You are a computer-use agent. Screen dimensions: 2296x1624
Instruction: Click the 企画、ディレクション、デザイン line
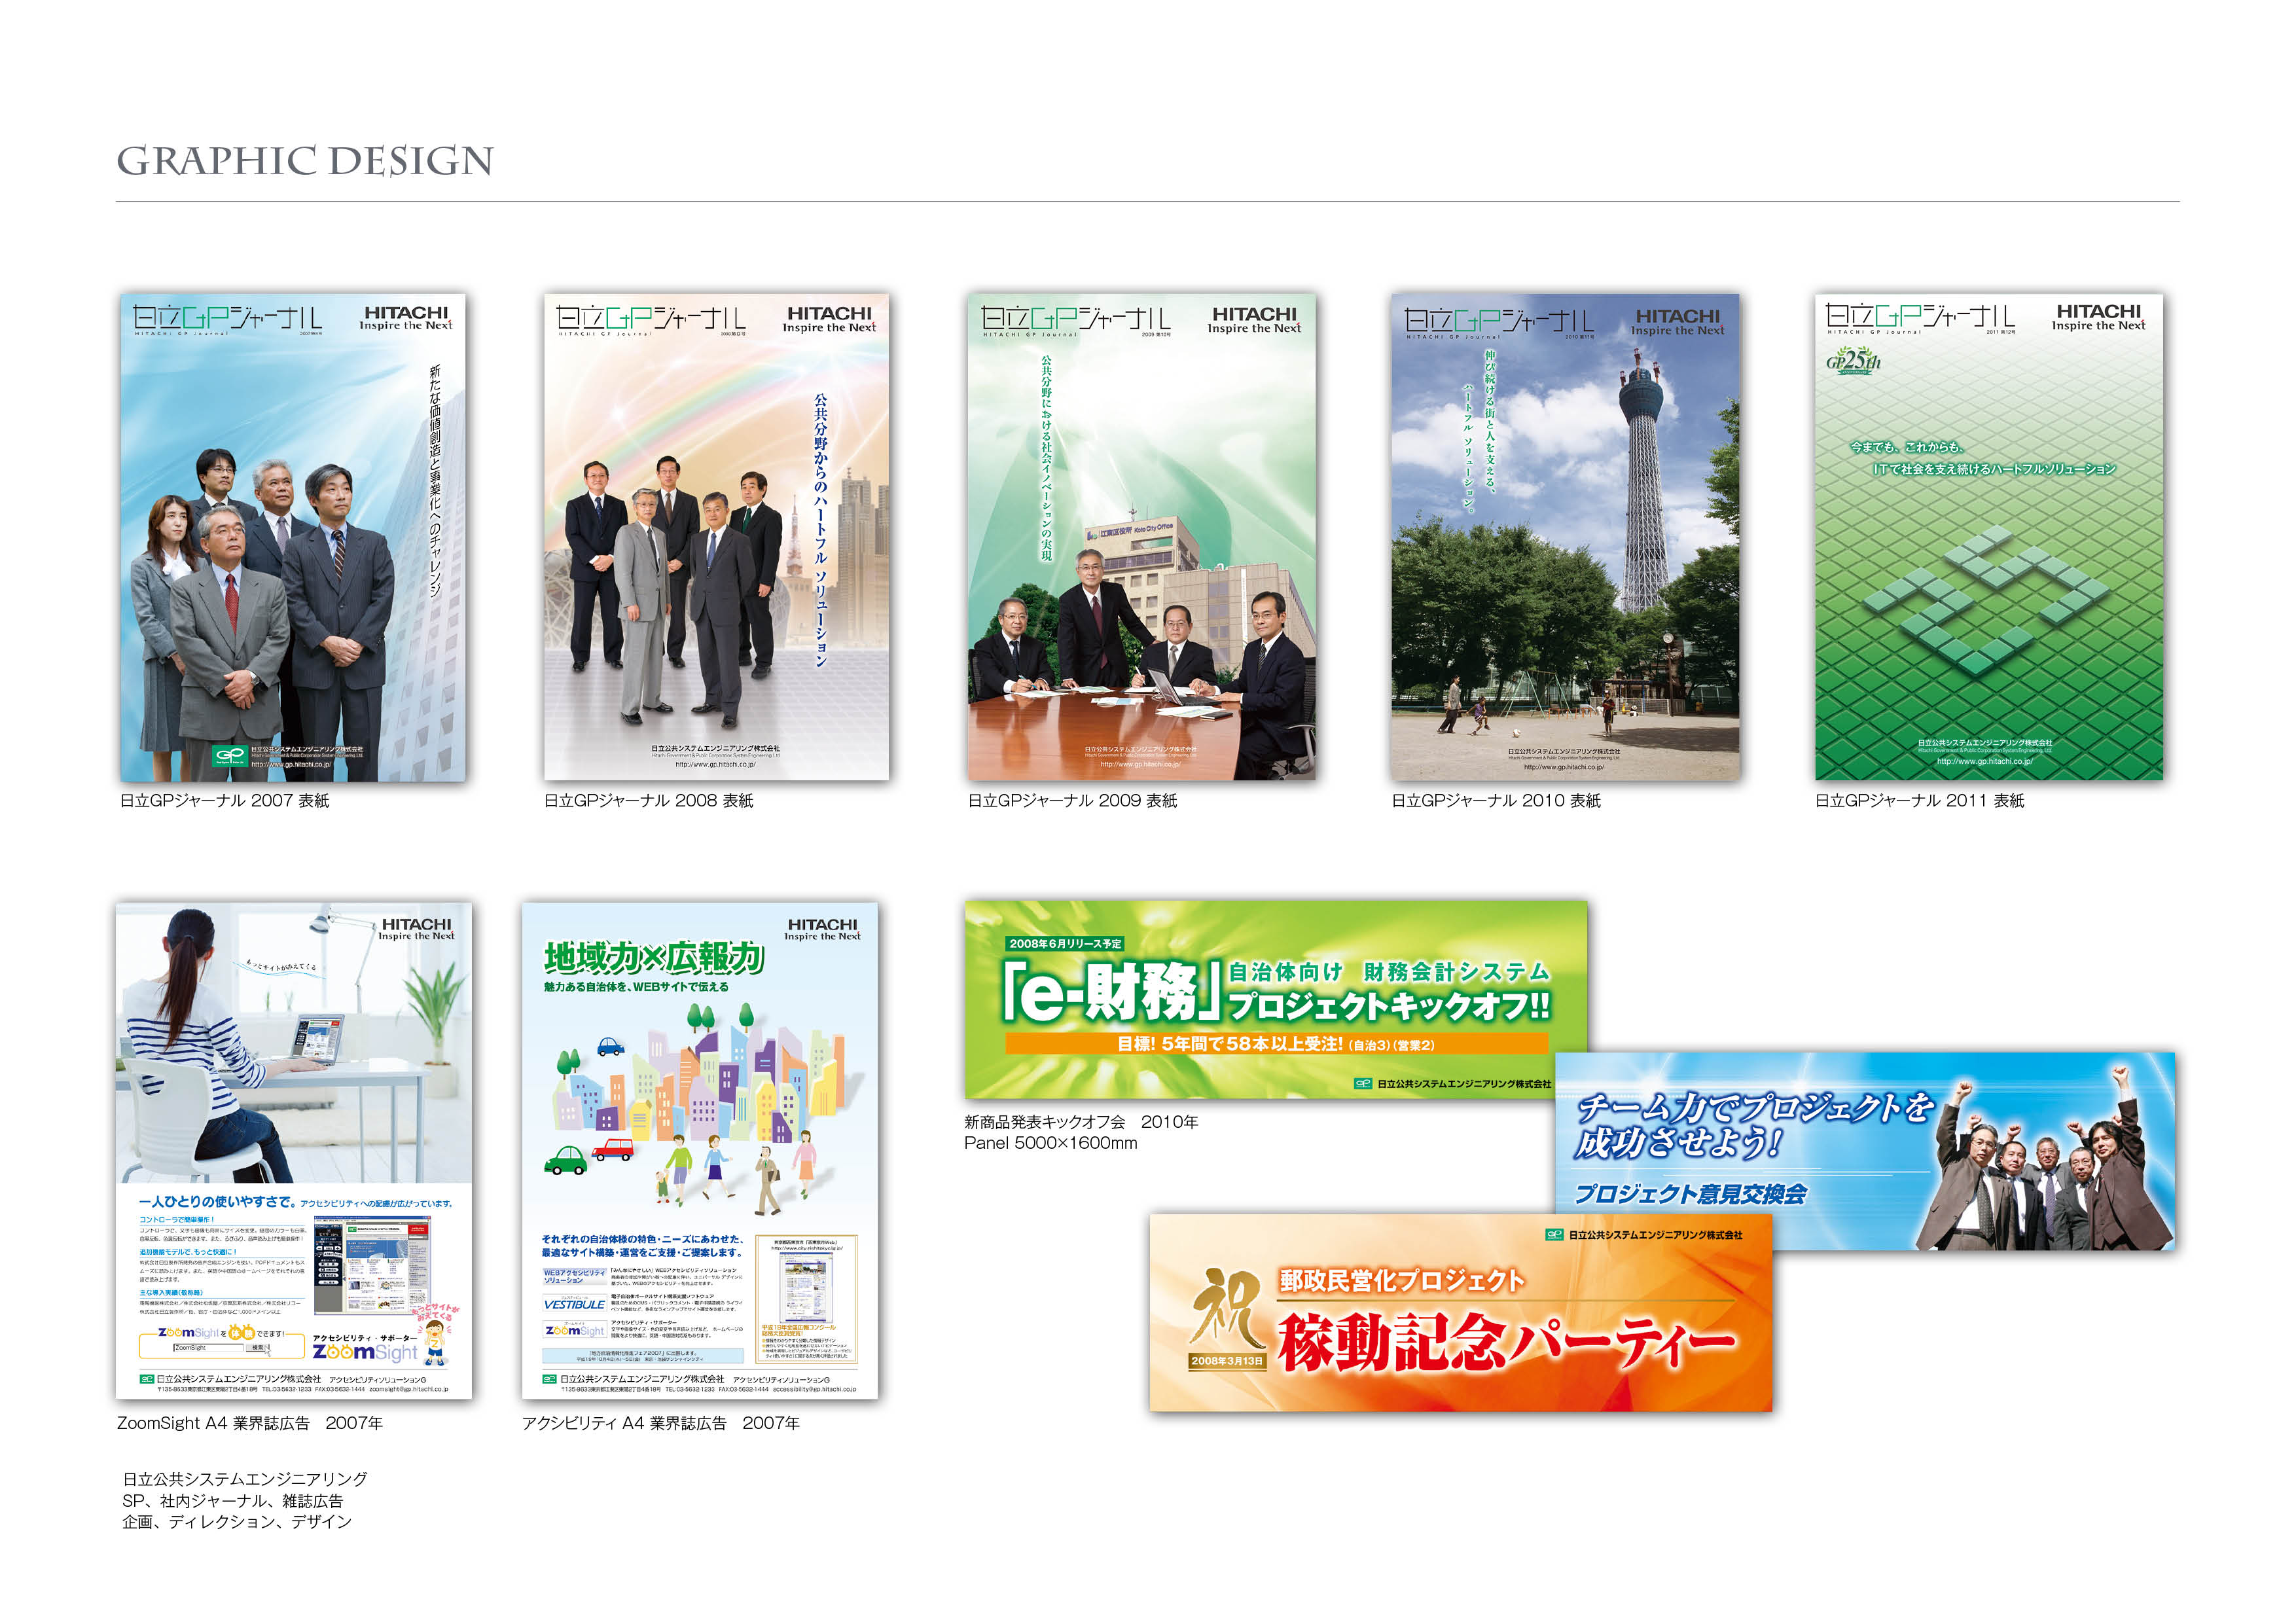click(x=237, y=1522)
